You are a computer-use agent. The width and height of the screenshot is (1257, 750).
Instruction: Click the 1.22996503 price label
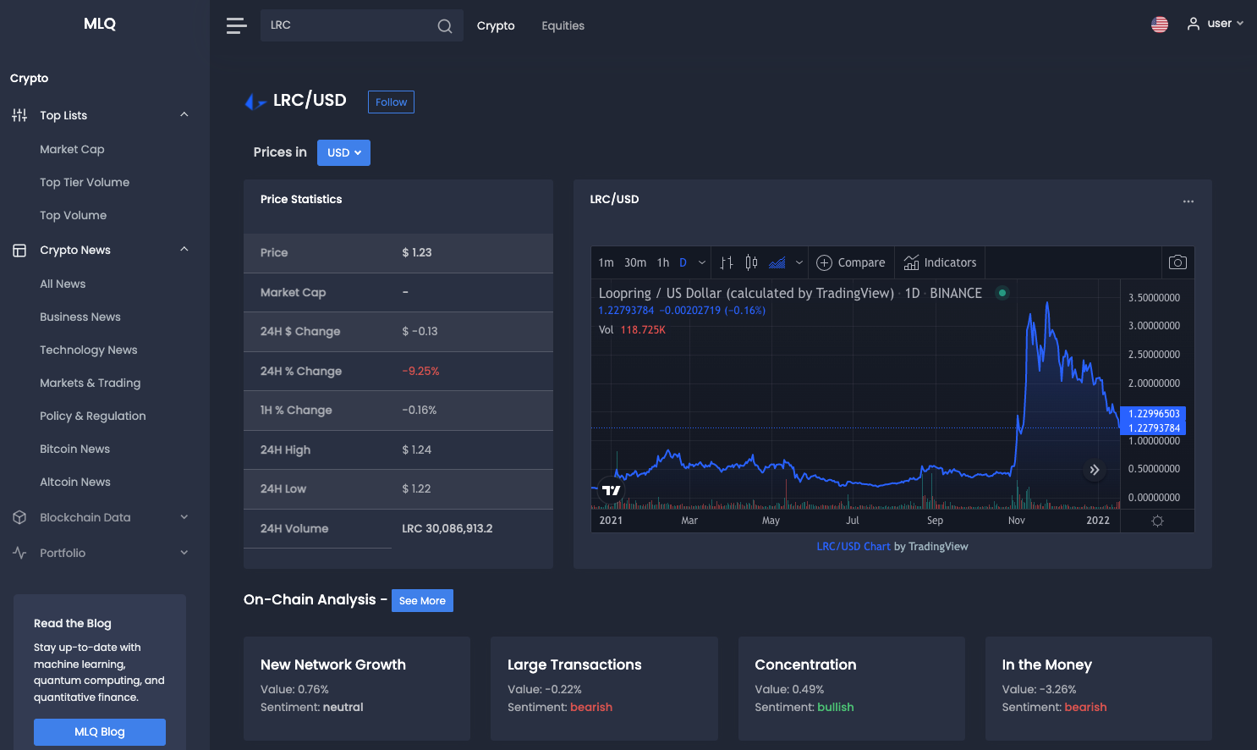[x=1153, y=413]
